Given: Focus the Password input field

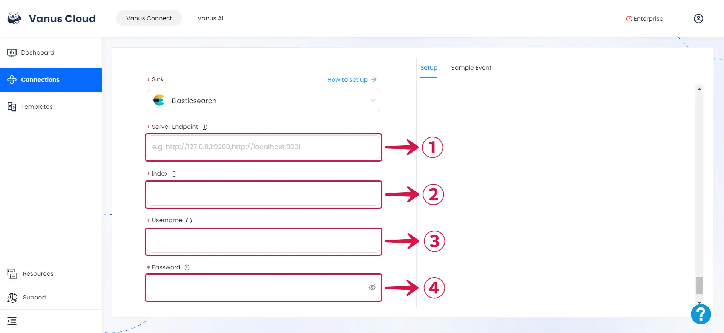Looking at the screenshot, I should (x=264, y=287).
